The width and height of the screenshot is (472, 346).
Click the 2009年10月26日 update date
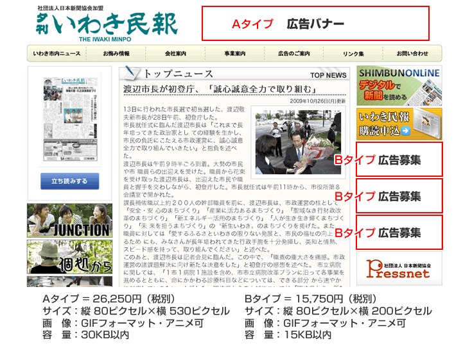coord(318,101)
